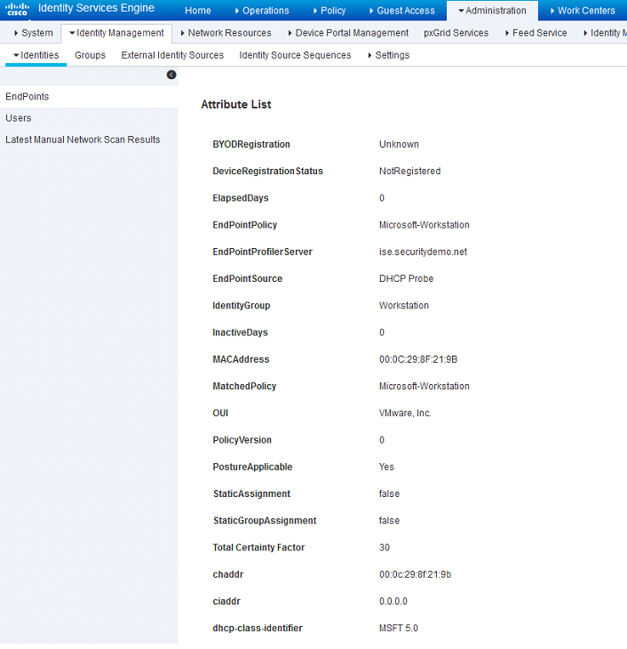Click the Cisco logo icon
The image size is (627, 649).
click(17, 9)
